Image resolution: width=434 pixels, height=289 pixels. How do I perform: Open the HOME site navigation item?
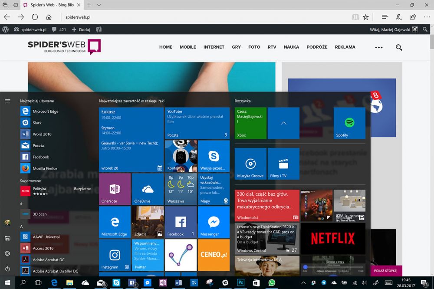165,47
